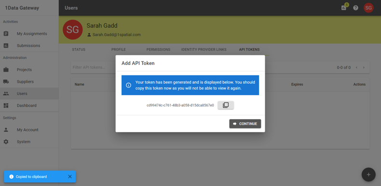The width and height of the screenshot is (381, 186).
Task: Open Submissions chart icon in sidebar
Action: pyautogui.click(x=6, y=46)
